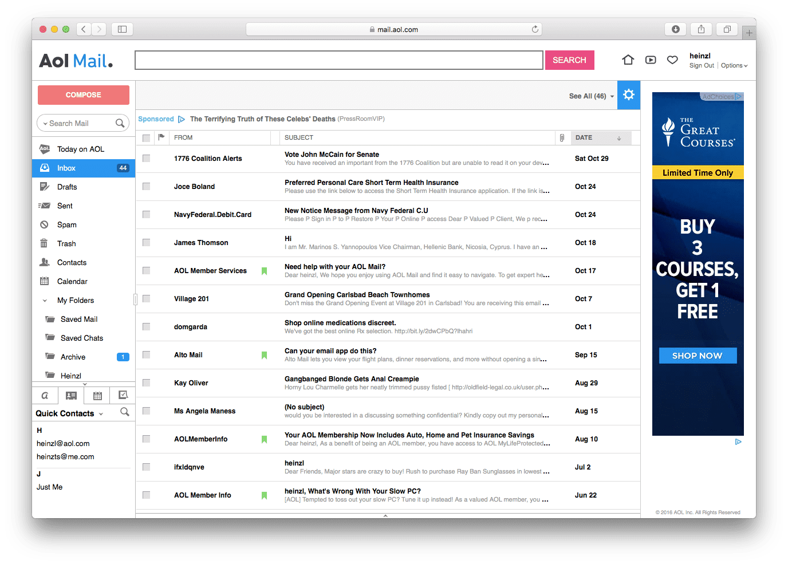The height and width of the screenshot is (564, 788).
Task: Open the See All (46) dropdown
Action: coord(592,96)
